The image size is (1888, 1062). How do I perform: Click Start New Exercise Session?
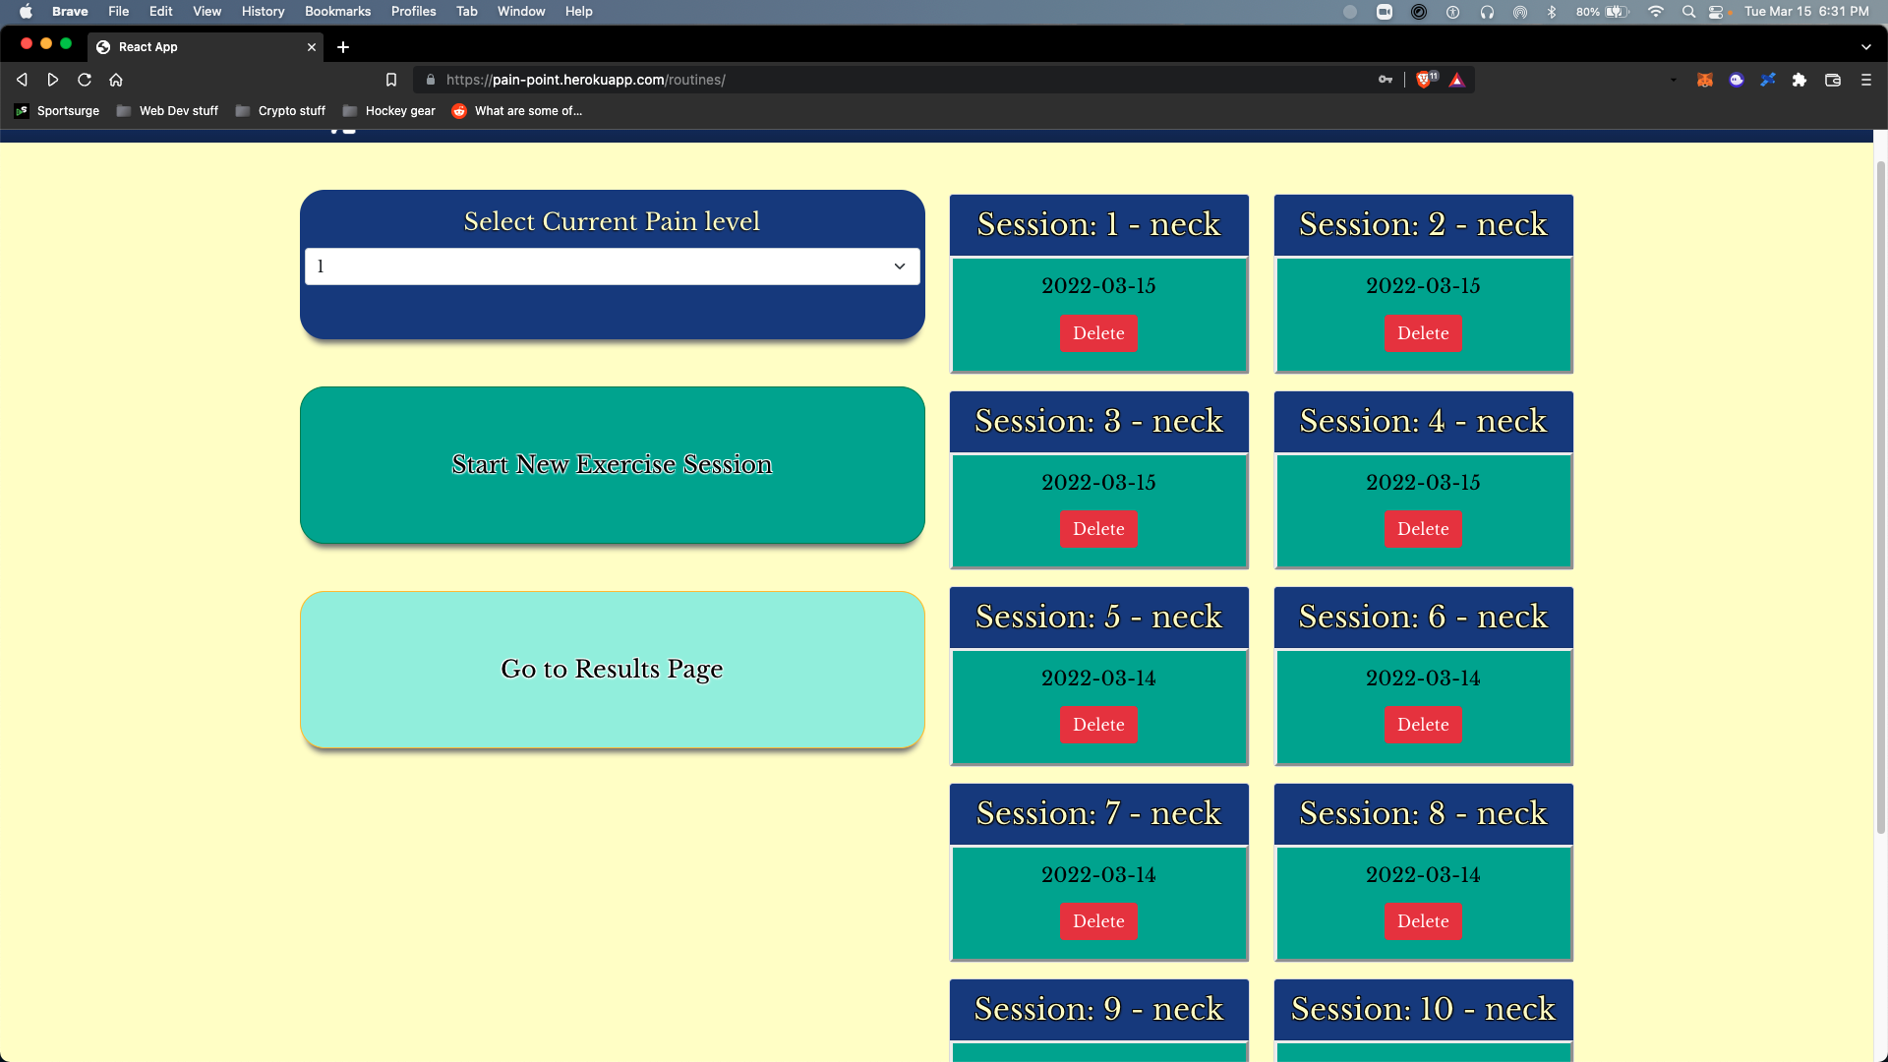(x=612, y=464)
